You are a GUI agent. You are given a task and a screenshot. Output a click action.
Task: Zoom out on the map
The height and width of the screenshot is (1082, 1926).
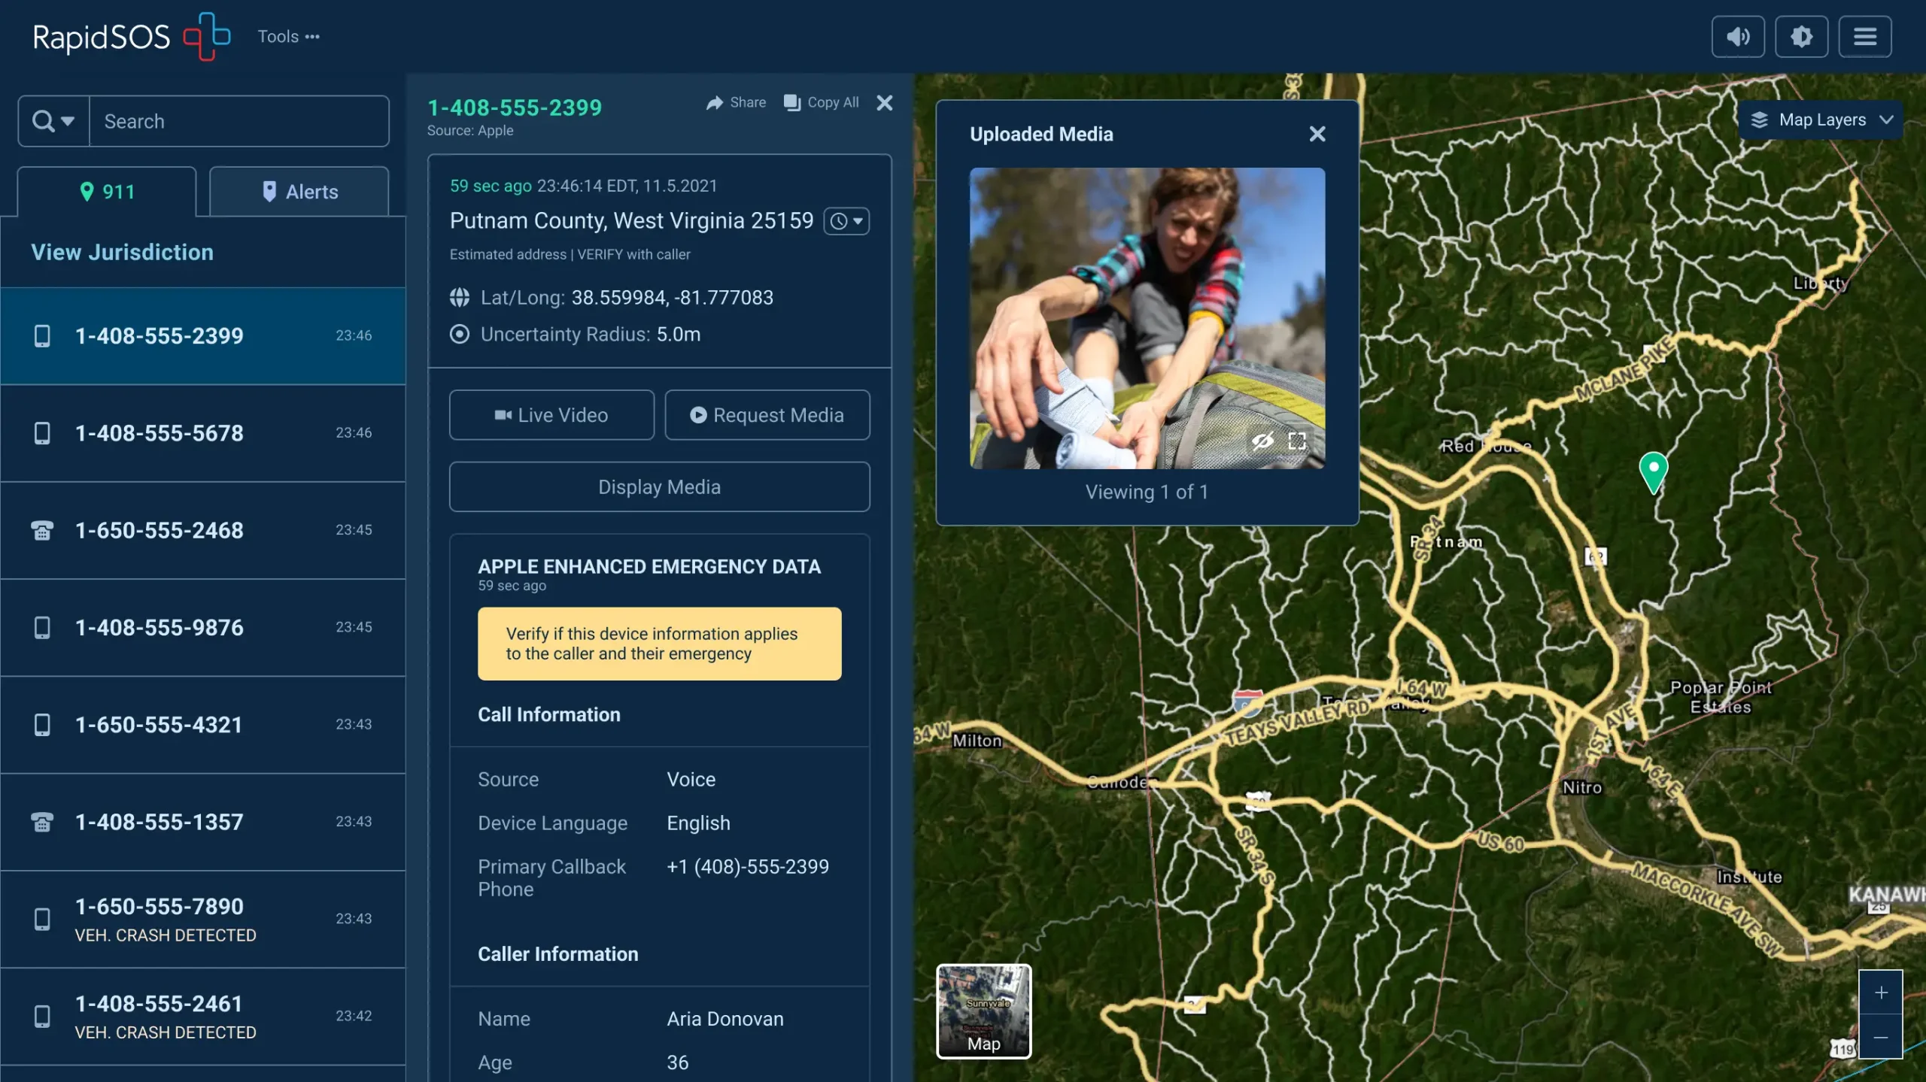click(1880, 1037)
